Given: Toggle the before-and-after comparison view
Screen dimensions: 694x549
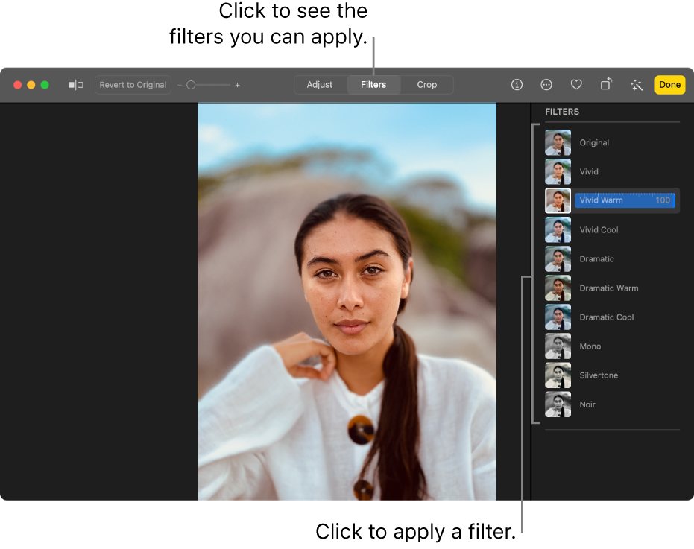Looking at the screenshot, I should point(75,84).
